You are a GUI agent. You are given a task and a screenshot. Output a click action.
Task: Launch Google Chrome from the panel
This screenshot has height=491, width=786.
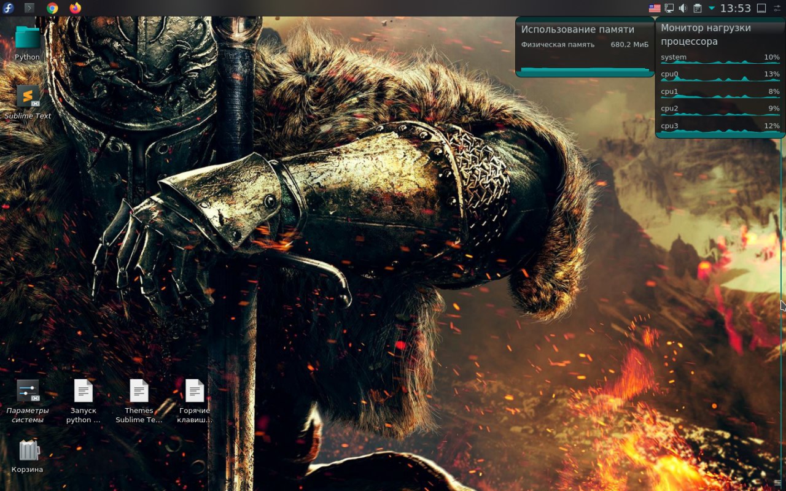52,8
